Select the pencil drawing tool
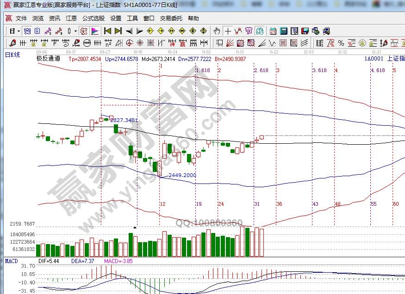Image resolution: width=405 pixels, height=294 pixels. coord(12,43)
